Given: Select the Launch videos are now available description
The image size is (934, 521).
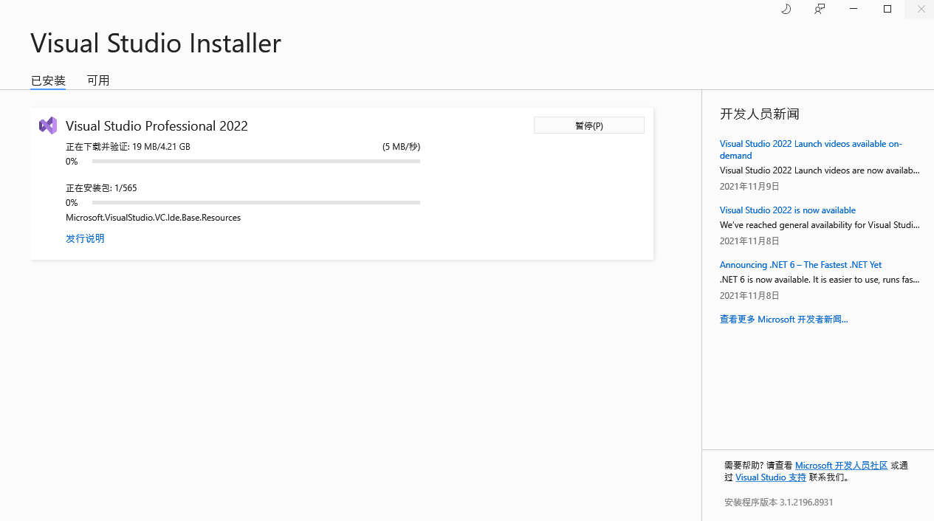Looking at the screenshot, I should point(820,170).
